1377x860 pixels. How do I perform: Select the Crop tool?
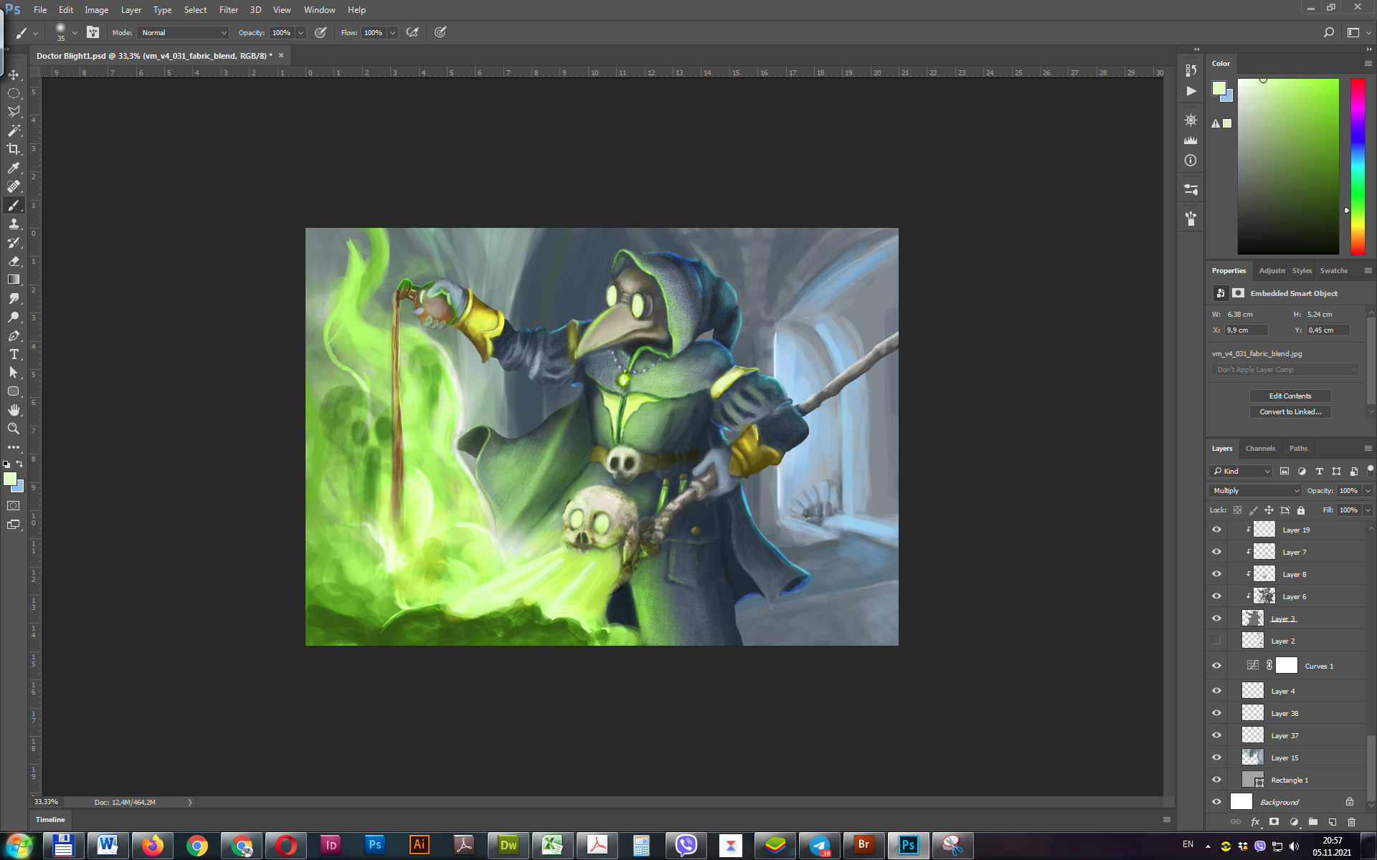[14, 149]
